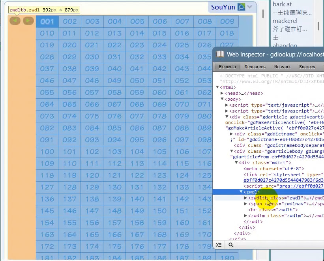Screen dimensions: 324x261
Task: Click table cell 141
Action: pos(159,199)
